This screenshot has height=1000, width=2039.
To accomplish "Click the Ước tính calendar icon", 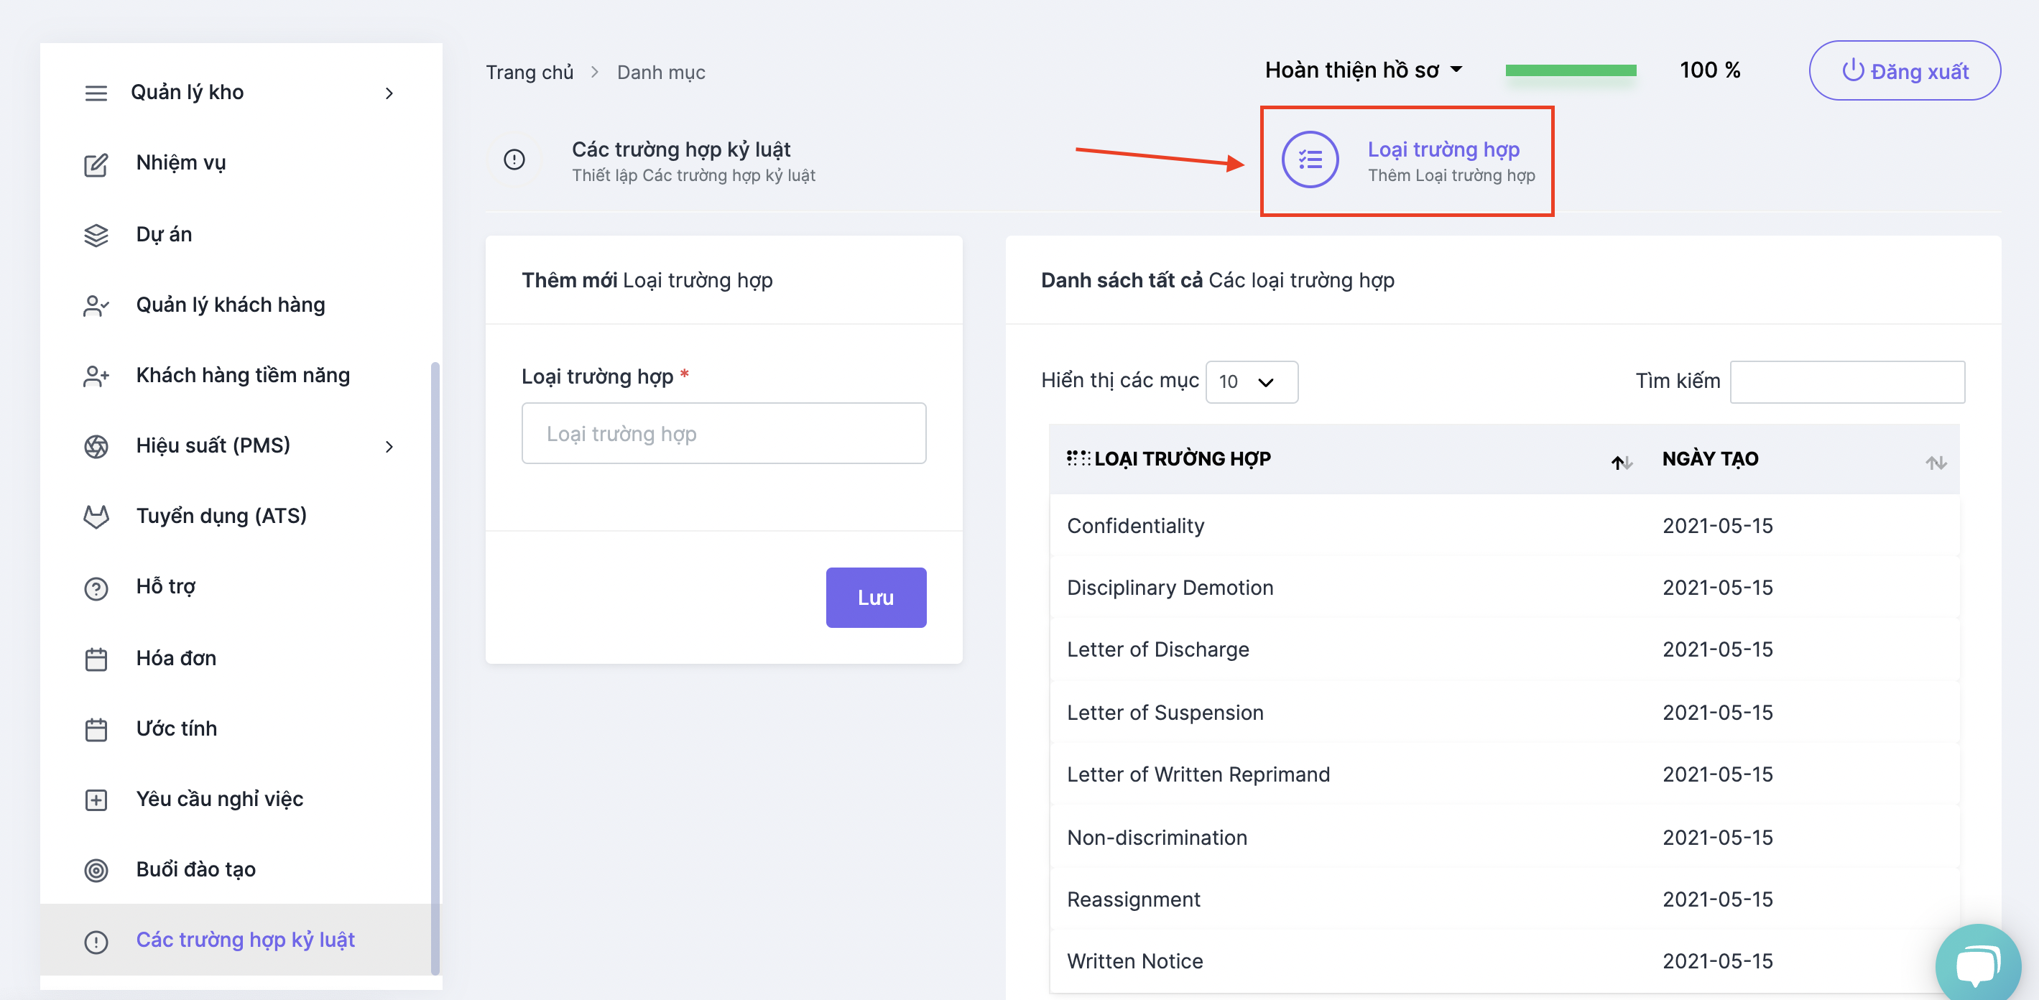I will coord(96,729).
